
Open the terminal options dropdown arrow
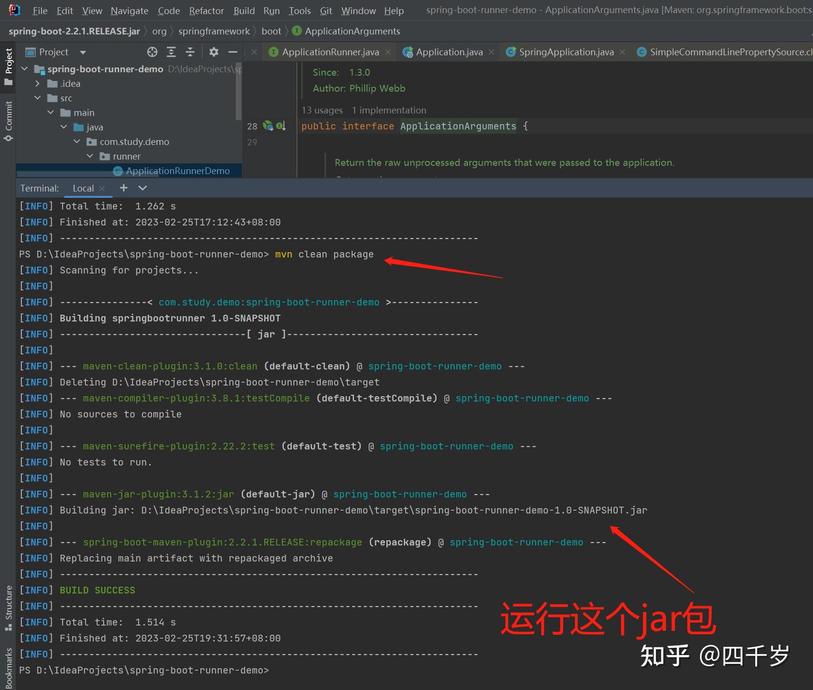pyautogui.click(x=143, y=188)
